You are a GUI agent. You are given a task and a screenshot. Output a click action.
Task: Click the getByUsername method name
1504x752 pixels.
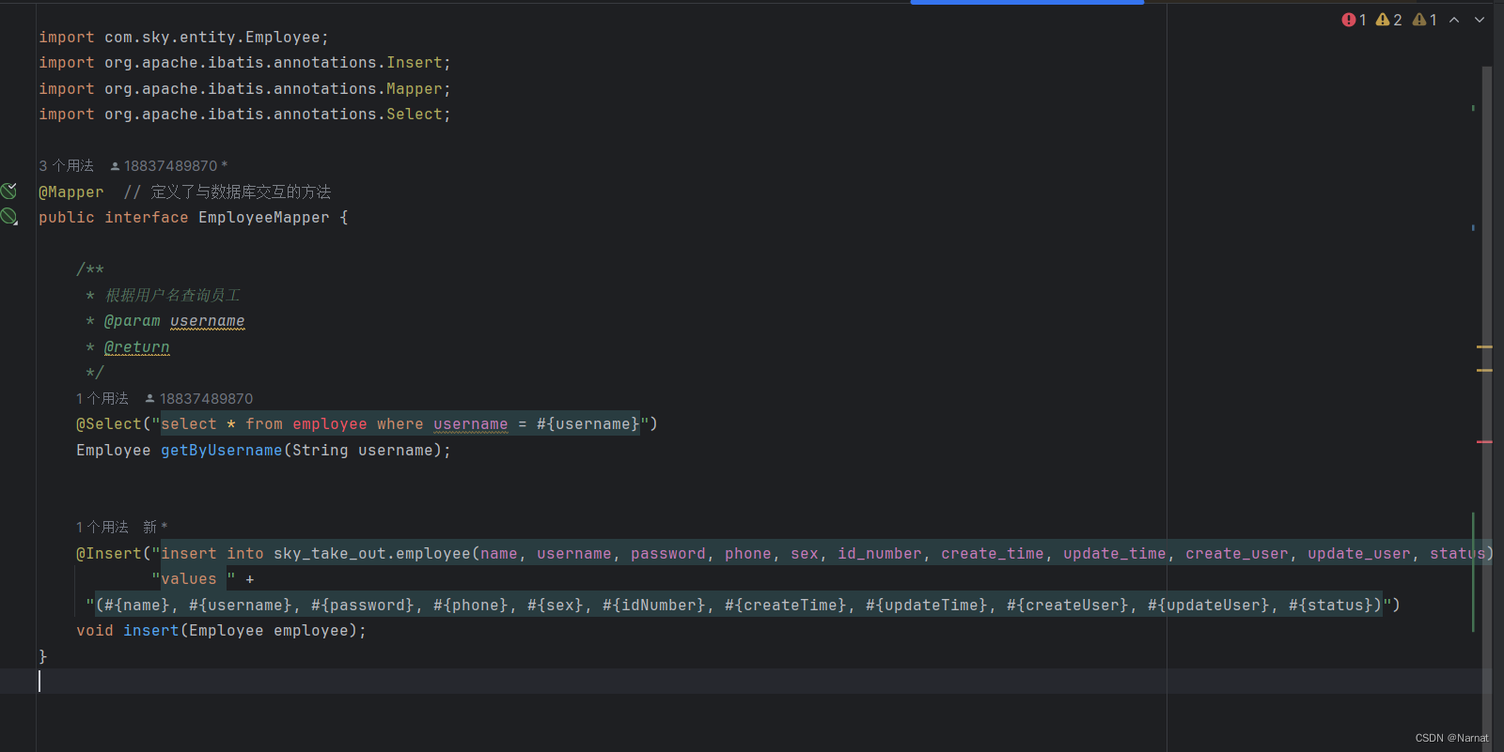tap(221, 451)
